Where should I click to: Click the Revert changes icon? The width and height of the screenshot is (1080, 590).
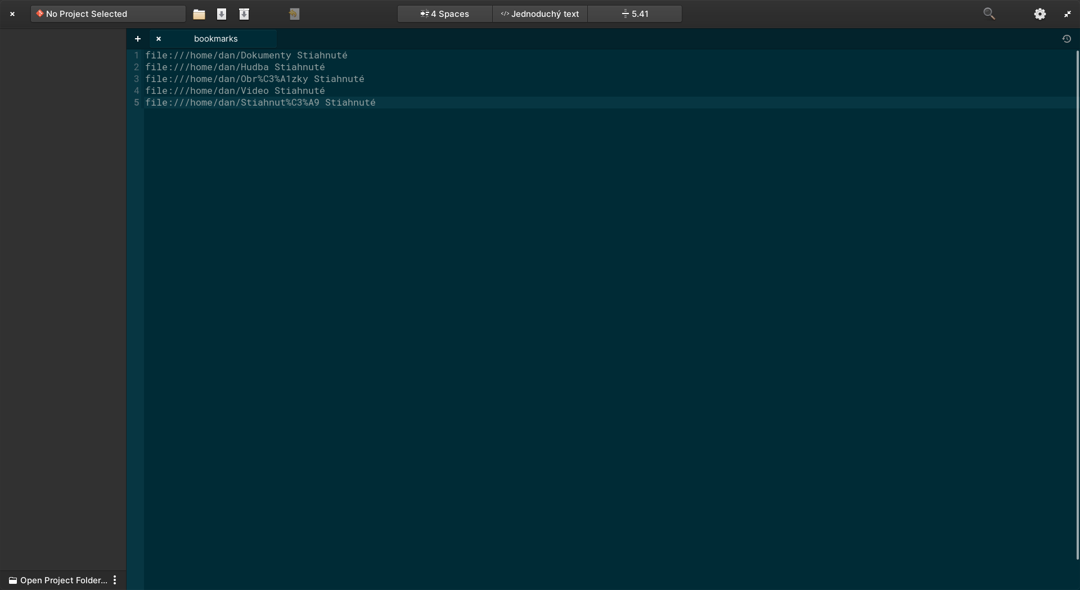(x=294, y=14)
